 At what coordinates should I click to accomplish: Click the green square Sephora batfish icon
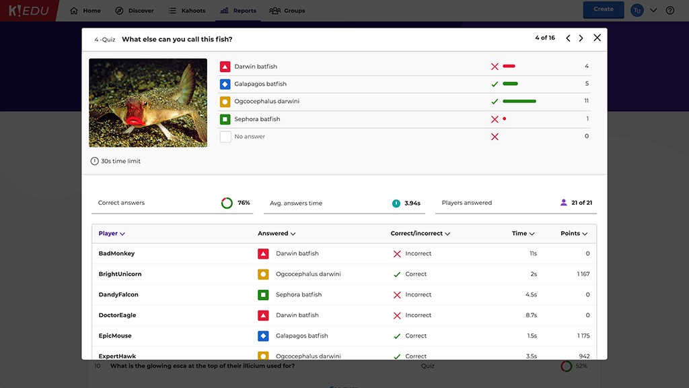click(225, 119)
